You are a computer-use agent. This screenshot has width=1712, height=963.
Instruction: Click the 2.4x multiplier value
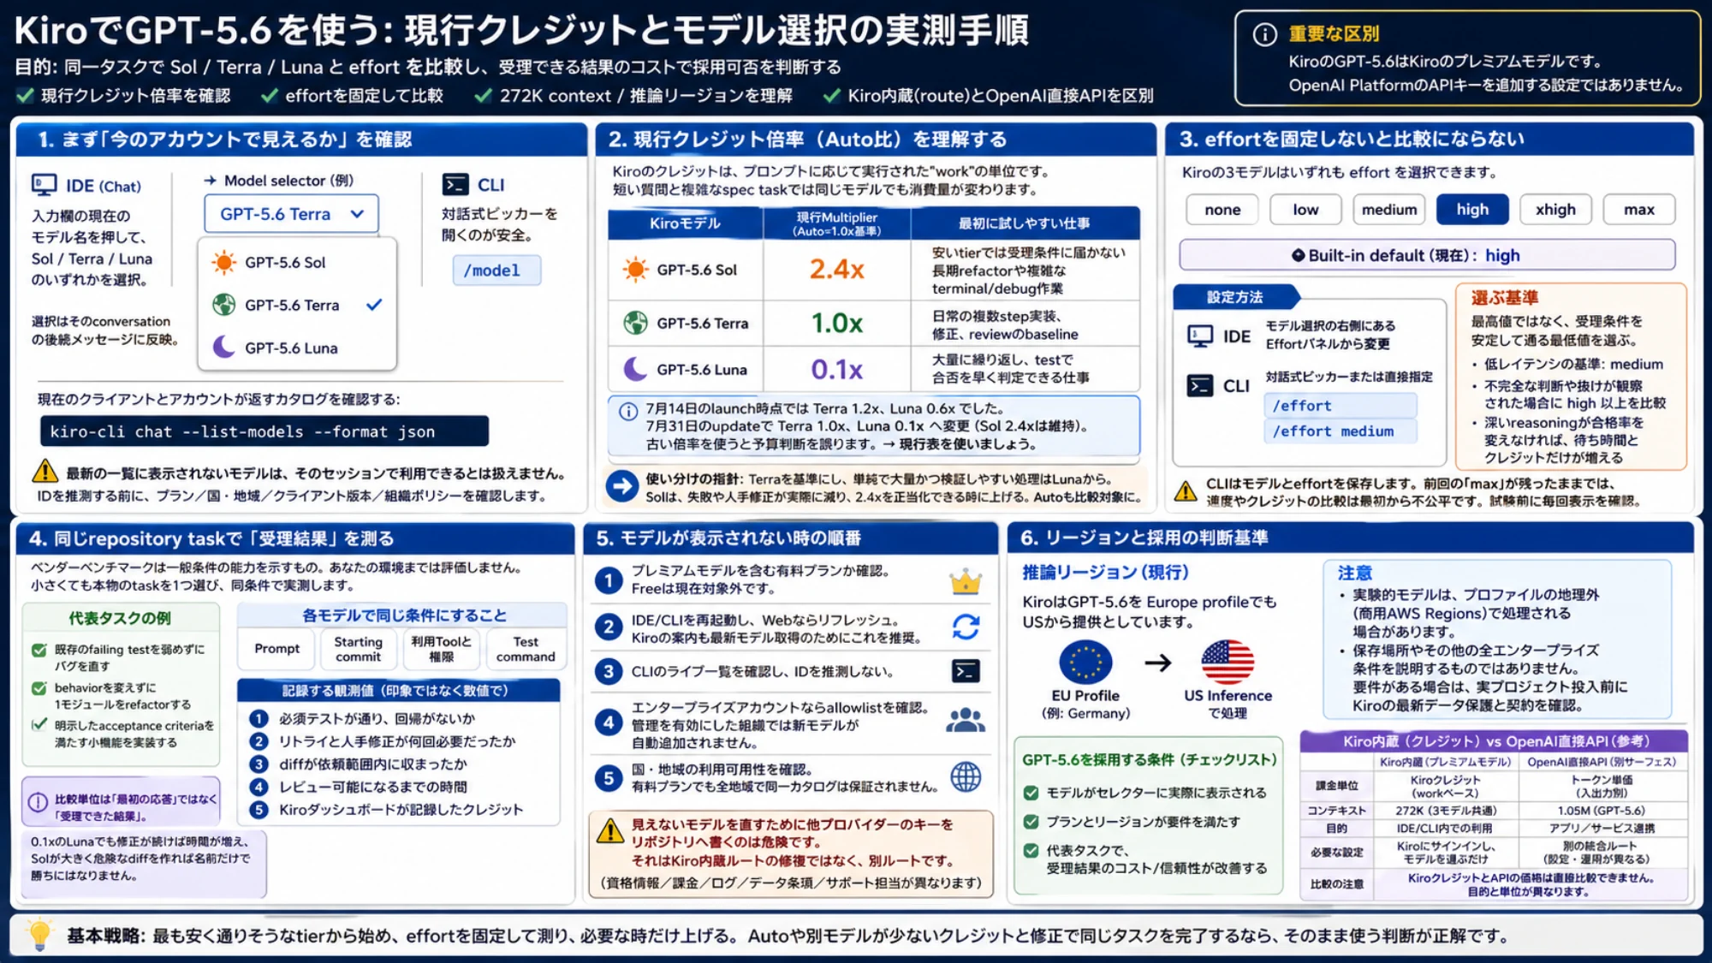[x=836, y=270]
